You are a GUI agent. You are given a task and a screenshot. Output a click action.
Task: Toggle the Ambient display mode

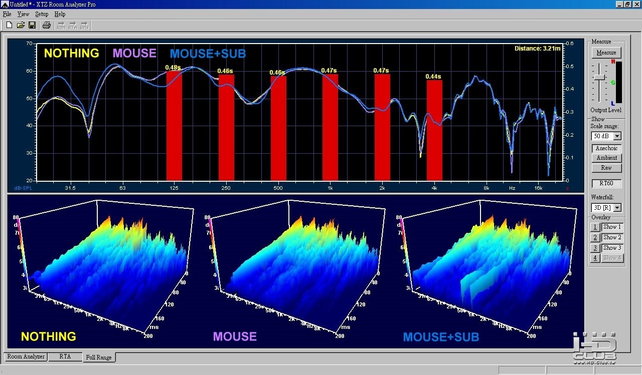coord(606,158)
